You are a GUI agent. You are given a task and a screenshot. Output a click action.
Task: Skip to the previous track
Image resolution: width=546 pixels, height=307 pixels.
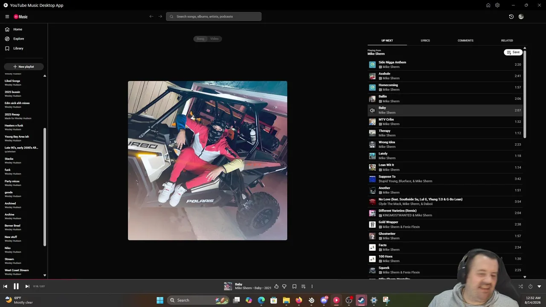(x=5, y=287)
